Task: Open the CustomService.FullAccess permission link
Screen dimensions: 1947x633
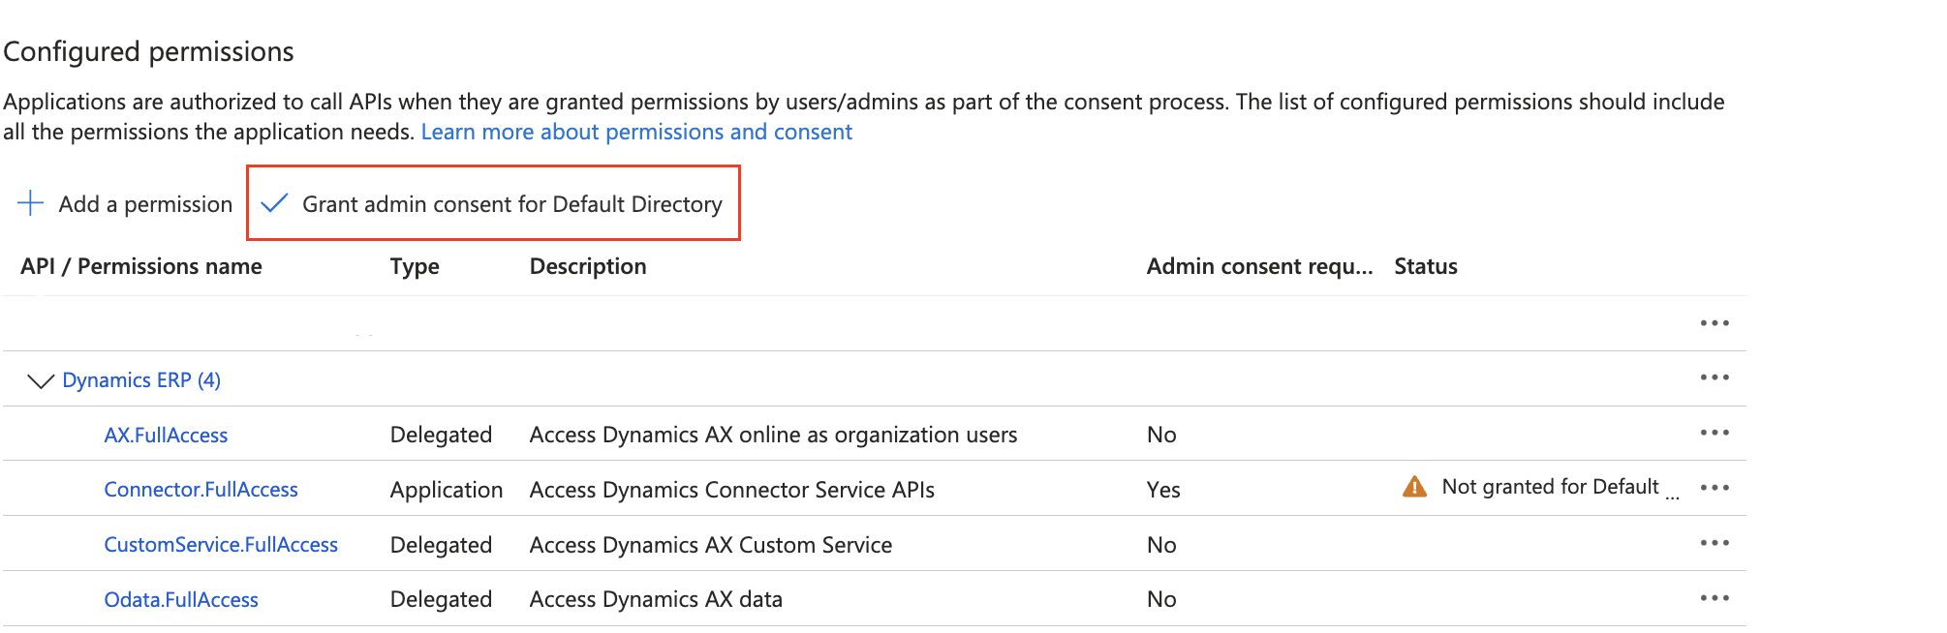Action: pyautogui.click(x=221, y=545)
